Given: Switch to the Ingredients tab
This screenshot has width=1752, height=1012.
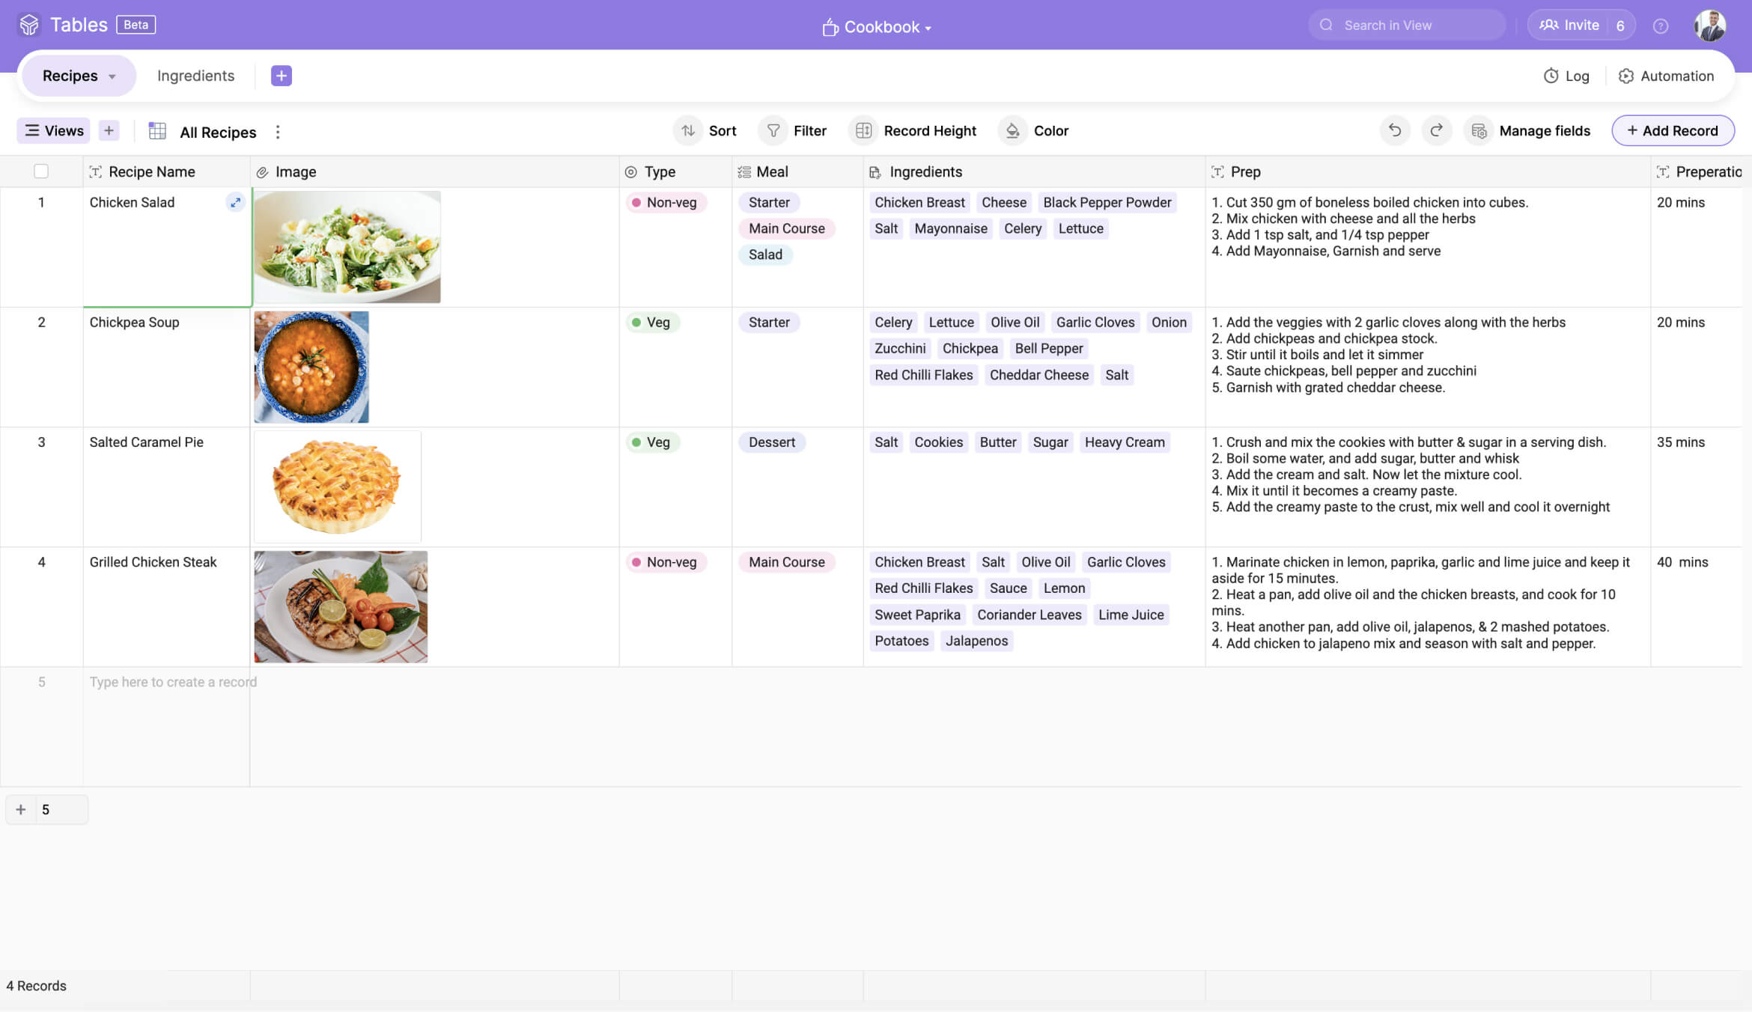Looking at the screenshot, I should tap(195, 76).
